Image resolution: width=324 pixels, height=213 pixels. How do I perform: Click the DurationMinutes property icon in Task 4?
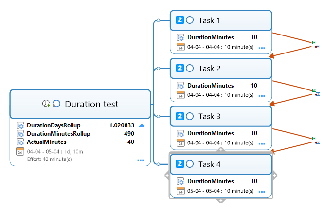point(180,181)
